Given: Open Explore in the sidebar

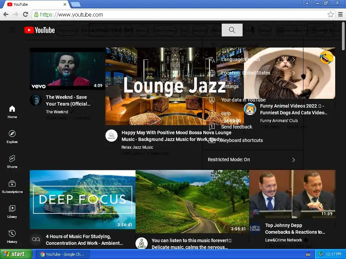Looking at the screenshot, I should coord(12,137).
